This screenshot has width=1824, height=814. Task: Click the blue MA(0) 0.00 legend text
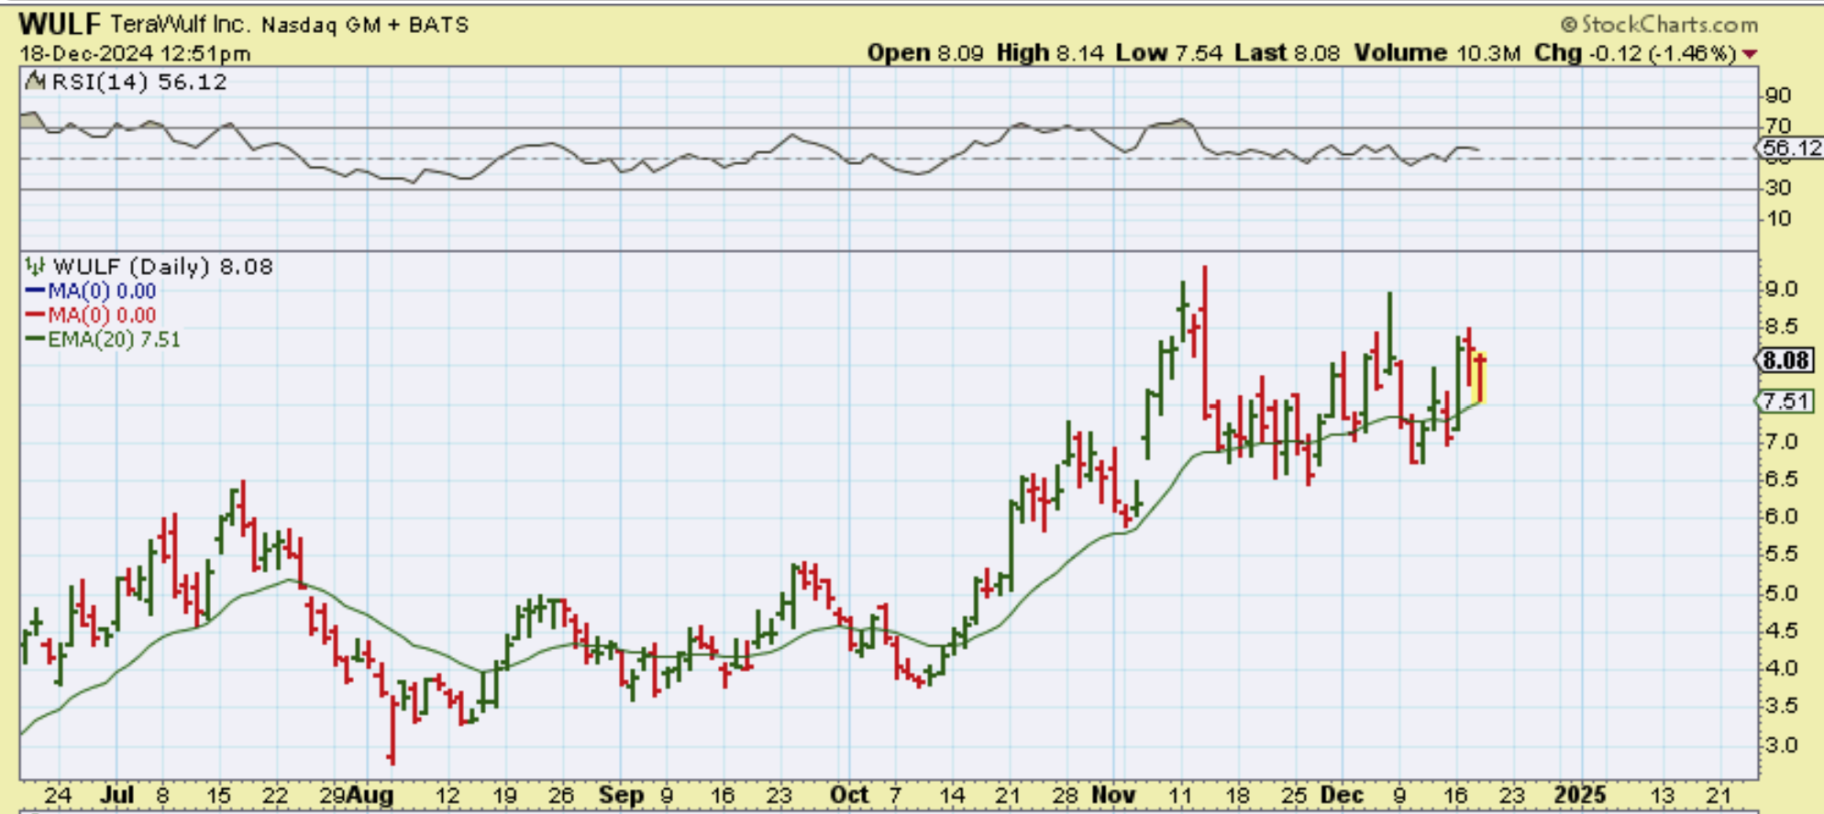[x=102, y=291]
